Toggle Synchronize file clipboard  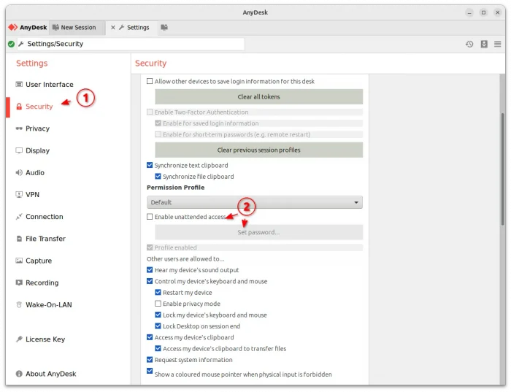[x=158, y=176]
